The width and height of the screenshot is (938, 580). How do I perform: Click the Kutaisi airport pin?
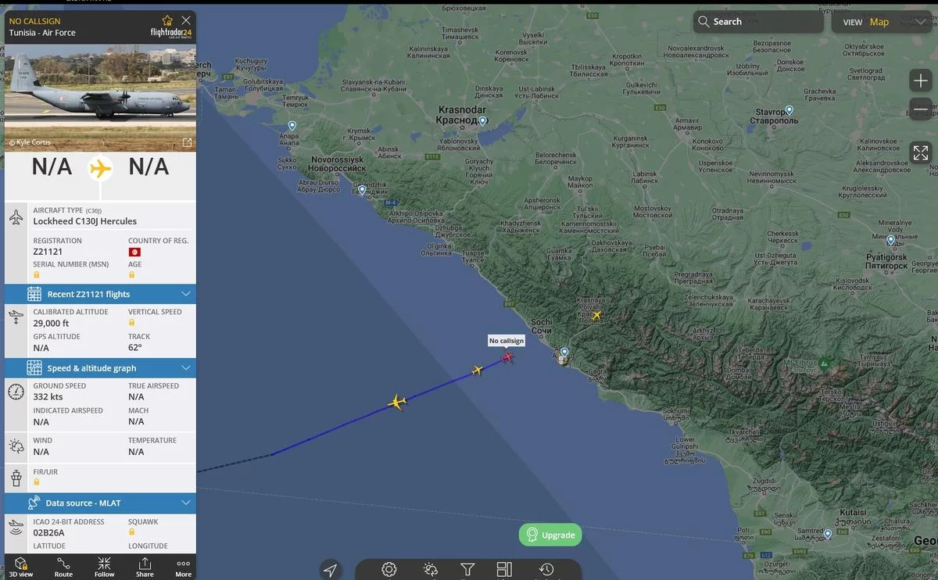pos(828,535)
